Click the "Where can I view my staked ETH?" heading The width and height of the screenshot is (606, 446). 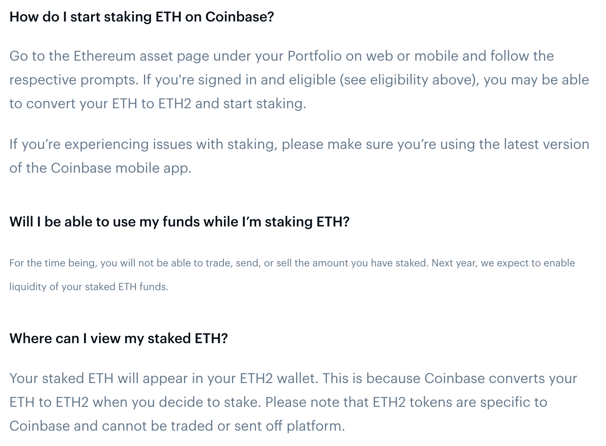(118, 339)
